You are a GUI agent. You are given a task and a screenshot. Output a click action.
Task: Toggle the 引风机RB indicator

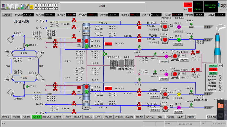tap(220, 76)
